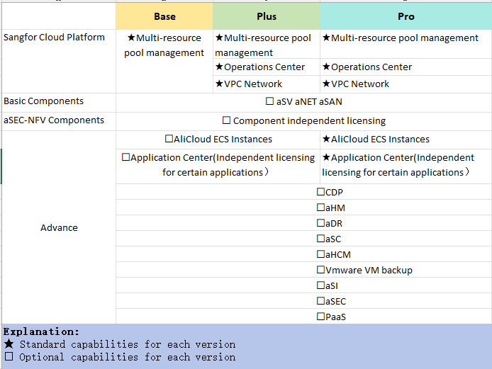Screen dimensions: 492x369
Task: Click the Optional capabilities for each version legend
Action: tap(120, 357)
